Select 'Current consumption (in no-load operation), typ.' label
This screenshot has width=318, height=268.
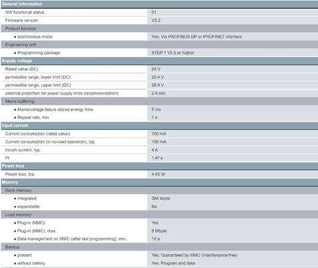(x=50, y=142)
